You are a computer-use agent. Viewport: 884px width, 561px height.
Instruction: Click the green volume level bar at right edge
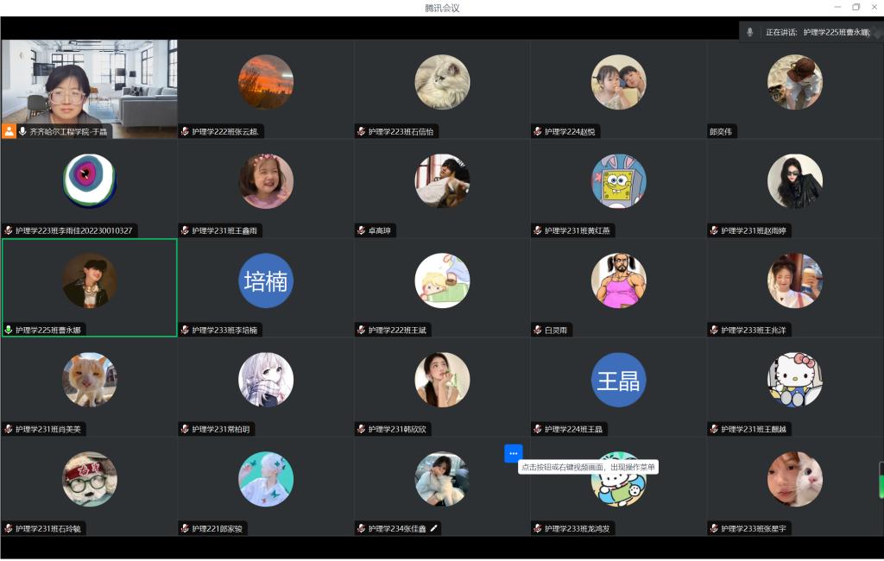pos(881,480)
